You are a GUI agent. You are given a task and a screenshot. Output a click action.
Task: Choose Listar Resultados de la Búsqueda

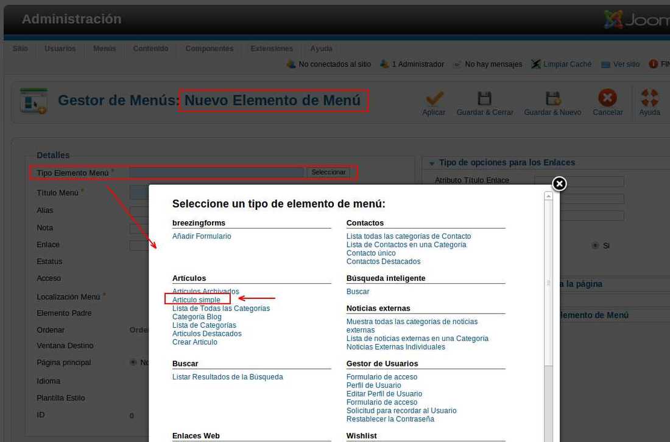tap(227, 377)
